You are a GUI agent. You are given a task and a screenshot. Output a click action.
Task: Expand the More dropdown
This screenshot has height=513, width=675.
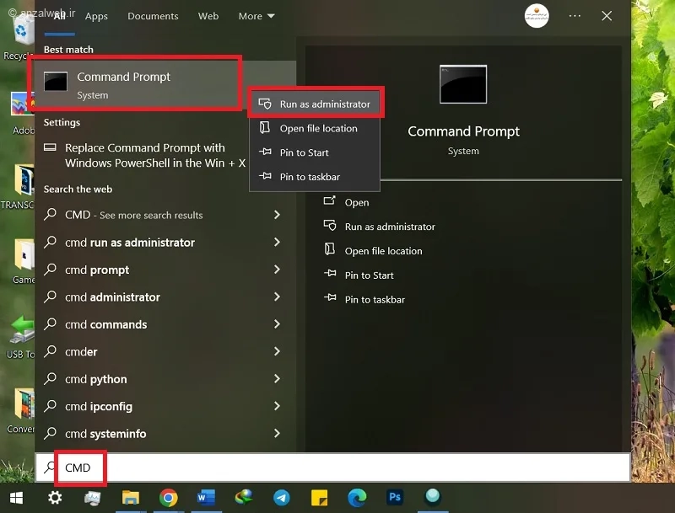tap(256, 16)
